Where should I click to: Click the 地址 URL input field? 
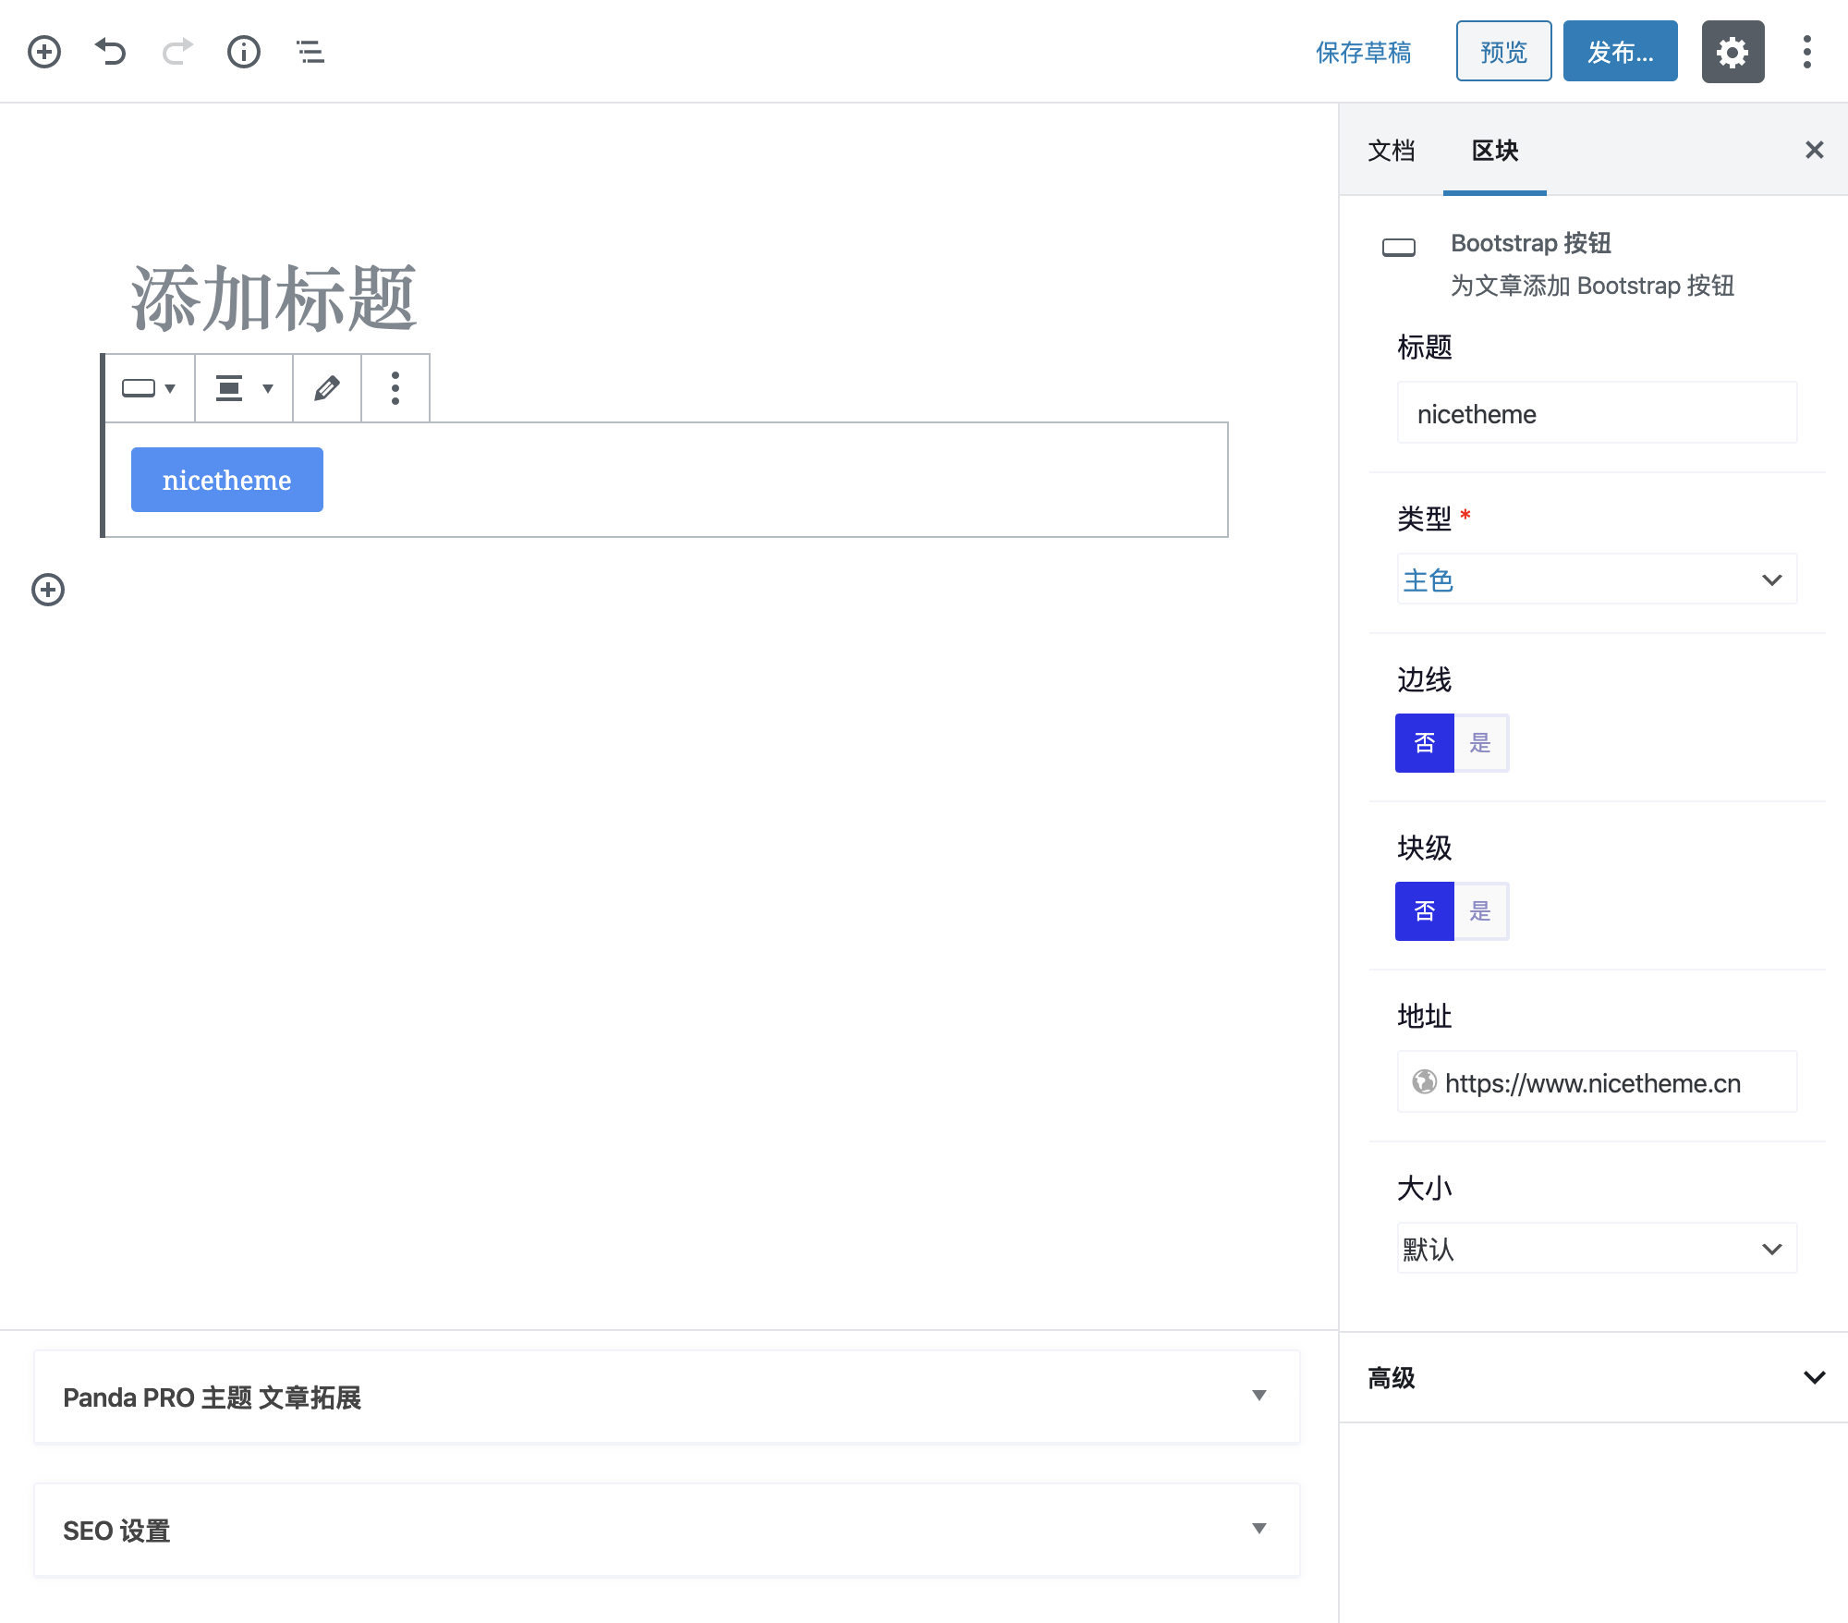[1597, 1081]
